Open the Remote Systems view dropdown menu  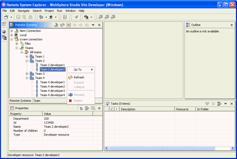click(93, 25)
